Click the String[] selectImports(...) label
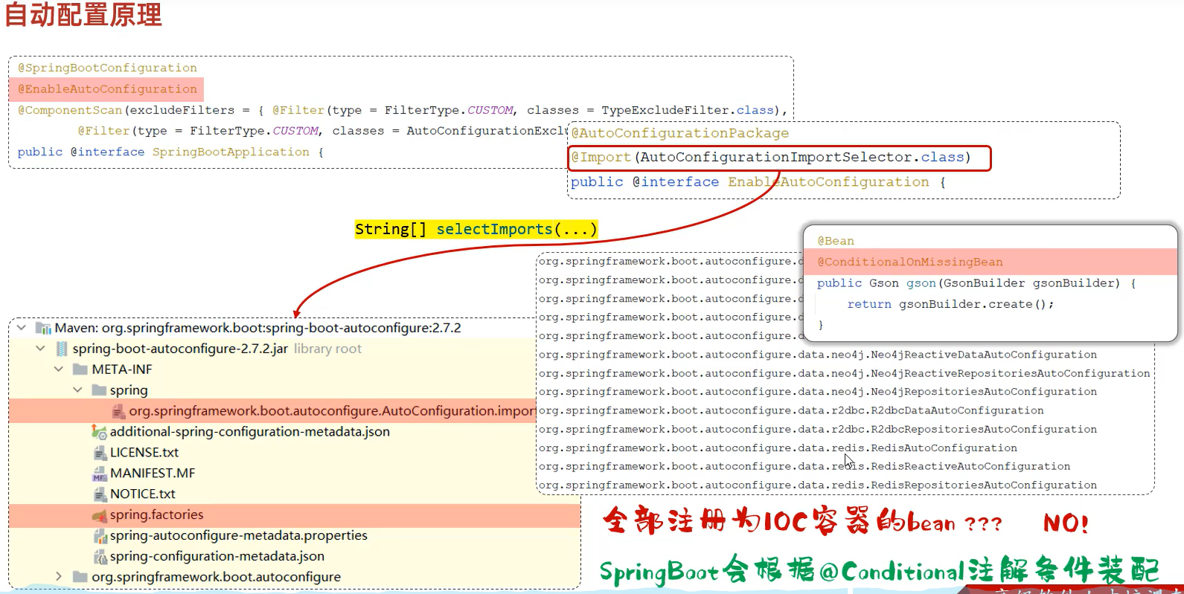This screenshot has height=594, width=1184. tap(476, 229)
